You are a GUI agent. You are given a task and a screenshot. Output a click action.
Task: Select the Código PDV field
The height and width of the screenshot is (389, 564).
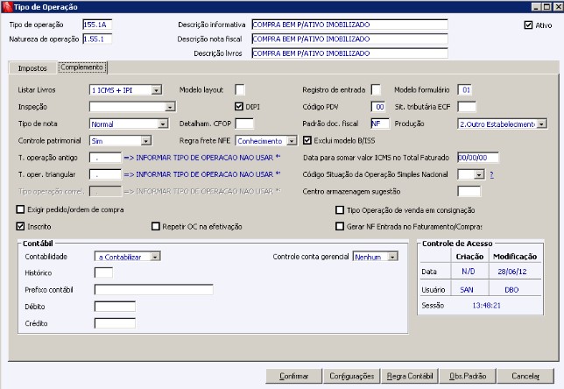[378, 107]
